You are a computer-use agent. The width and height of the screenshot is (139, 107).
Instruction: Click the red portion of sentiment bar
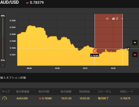3,48
